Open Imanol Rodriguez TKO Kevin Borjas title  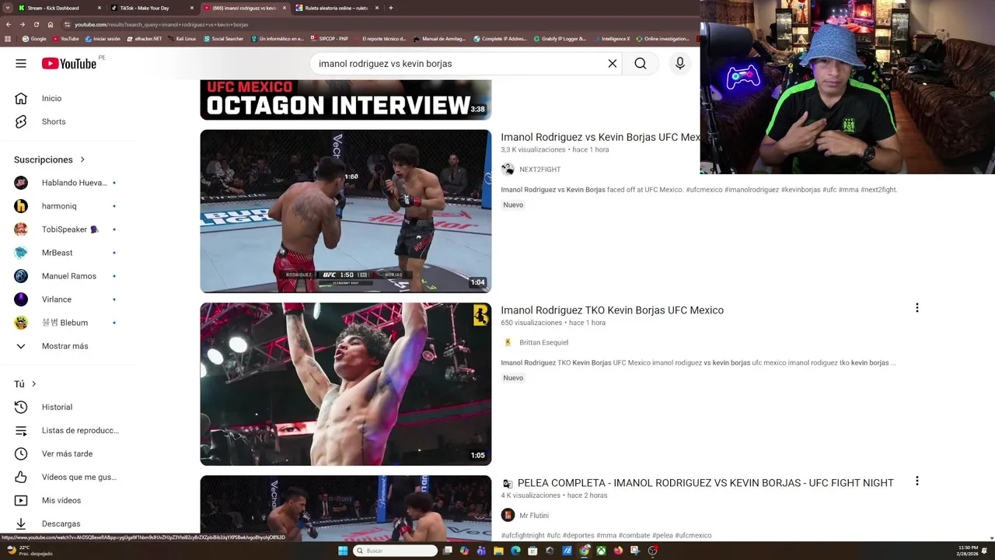[x=612, y=310]
